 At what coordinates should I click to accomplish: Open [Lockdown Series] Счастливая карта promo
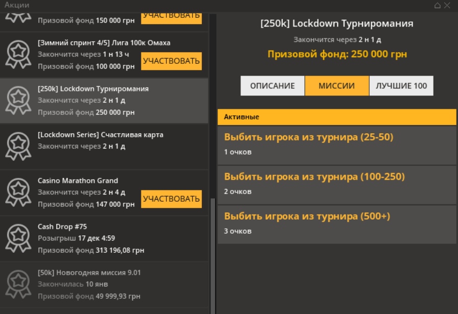coord(104,147)
